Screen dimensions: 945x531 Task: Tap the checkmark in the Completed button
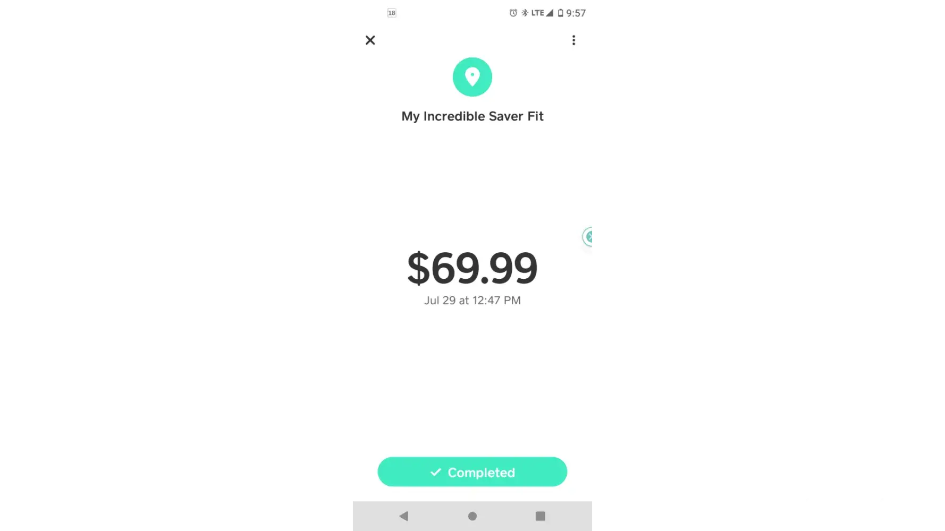tap(436, 472)
